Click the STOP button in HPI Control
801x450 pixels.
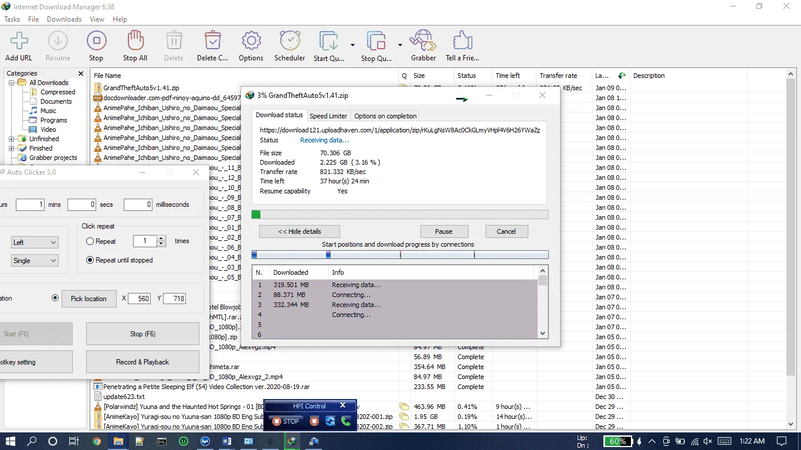click(286, 421)
